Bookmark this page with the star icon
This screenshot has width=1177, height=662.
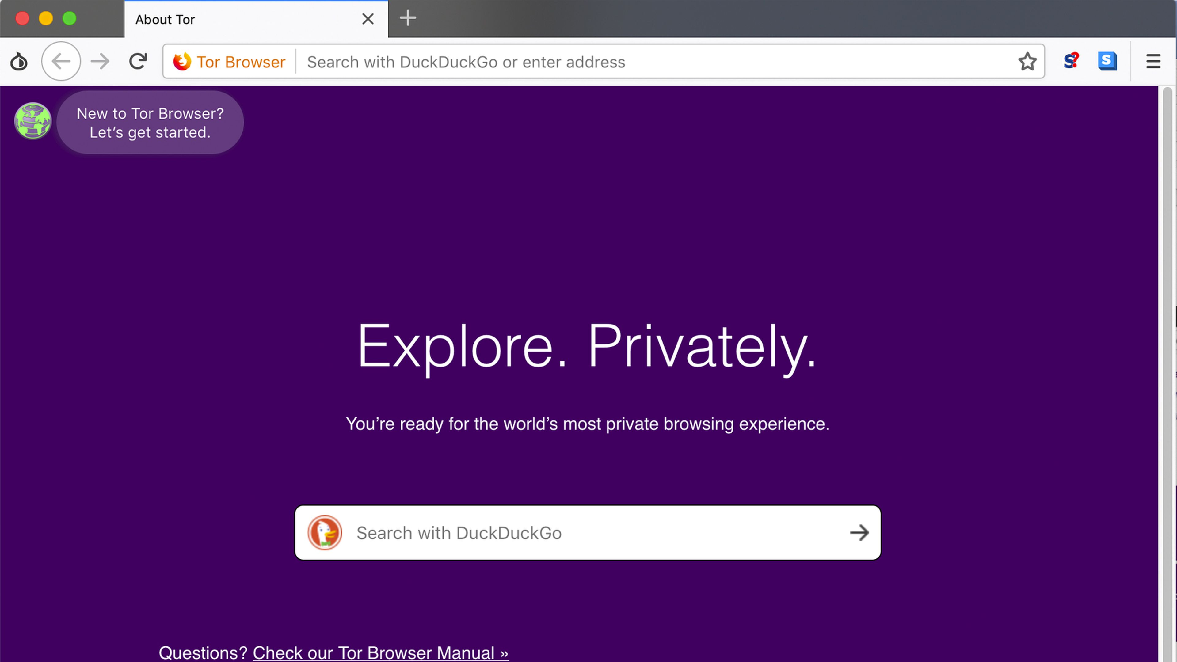(1027, 61)
